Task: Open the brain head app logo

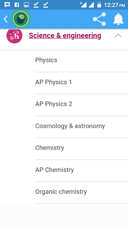Action: [21, 19]
